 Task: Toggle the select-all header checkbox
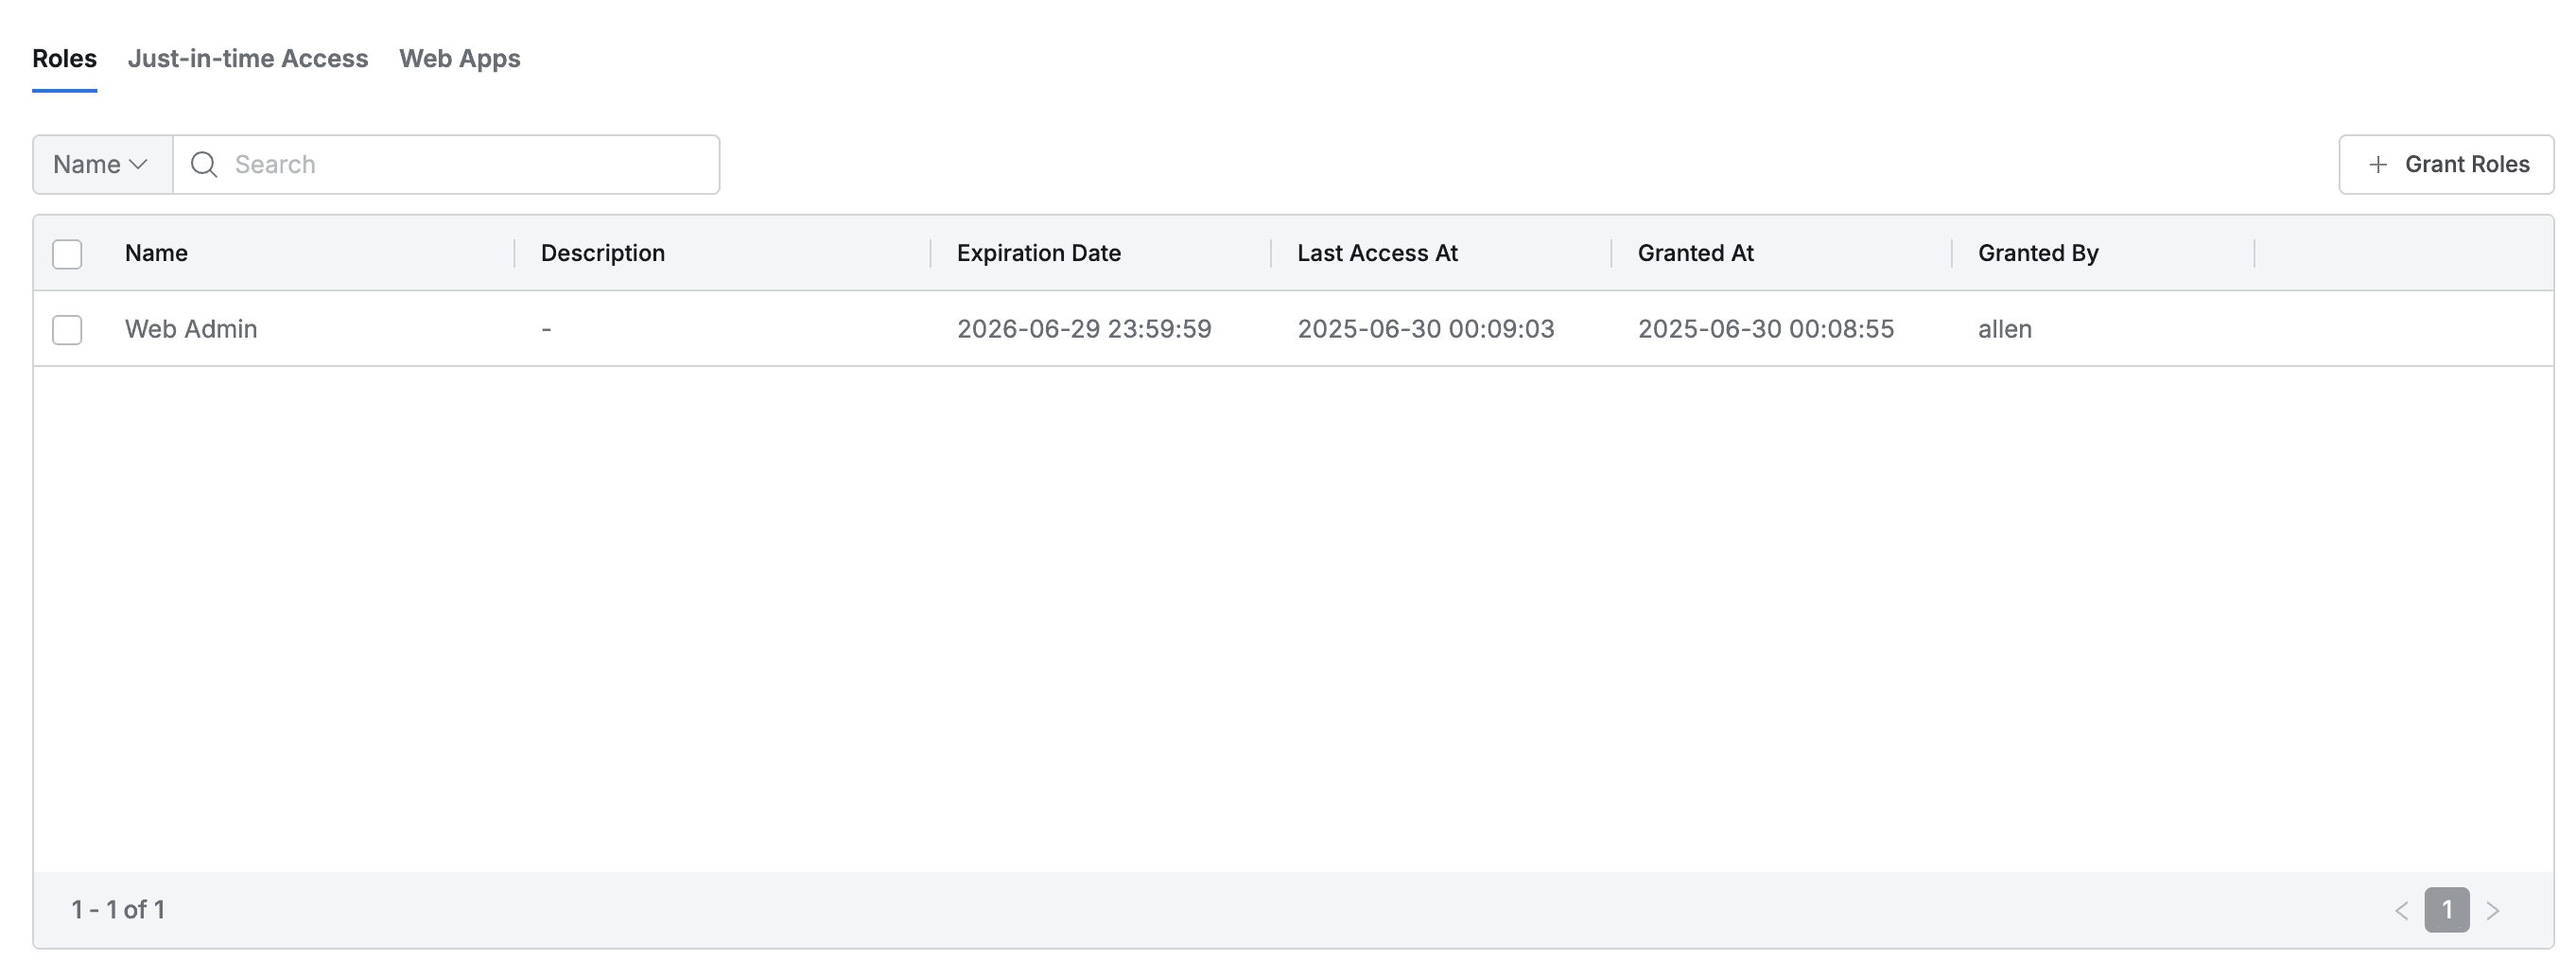pos(67,254)
